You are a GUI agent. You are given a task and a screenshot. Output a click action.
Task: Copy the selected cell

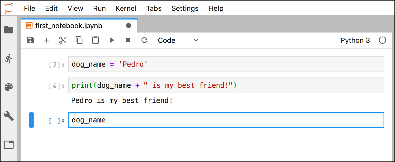[79, 40]
